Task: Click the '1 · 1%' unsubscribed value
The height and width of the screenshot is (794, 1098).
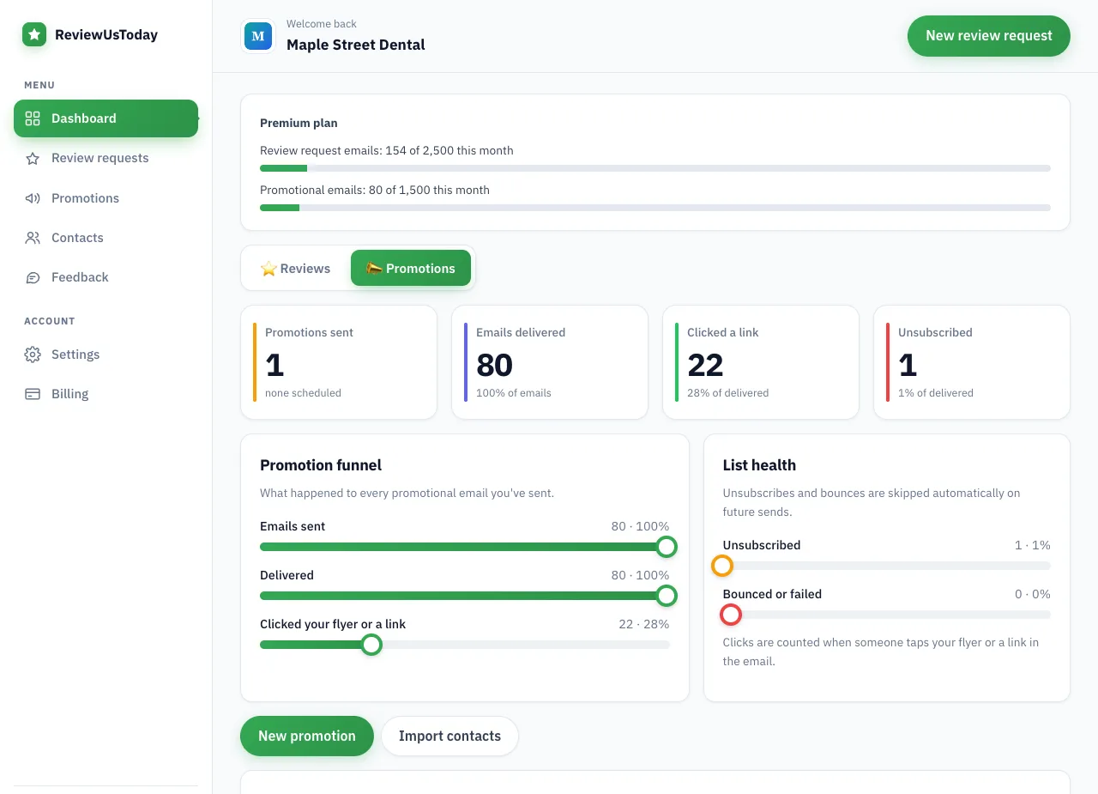Action: (1033, 545)
